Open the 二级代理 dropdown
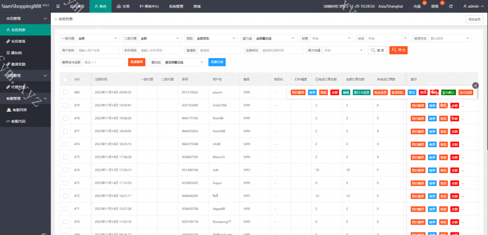The image size is (488, 235). pos(160,38)
